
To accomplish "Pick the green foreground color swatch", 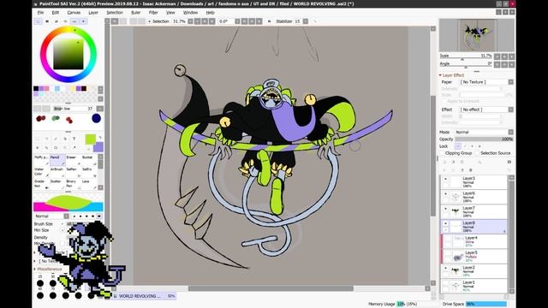I will point(90,139).
